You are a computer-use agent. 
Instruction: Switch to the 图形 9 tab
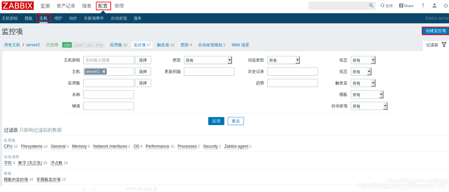tap(186, 45)
